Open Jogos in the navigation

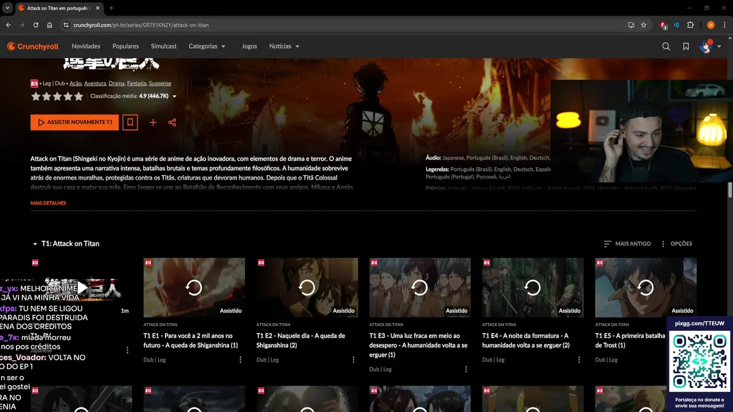point(249,46)
